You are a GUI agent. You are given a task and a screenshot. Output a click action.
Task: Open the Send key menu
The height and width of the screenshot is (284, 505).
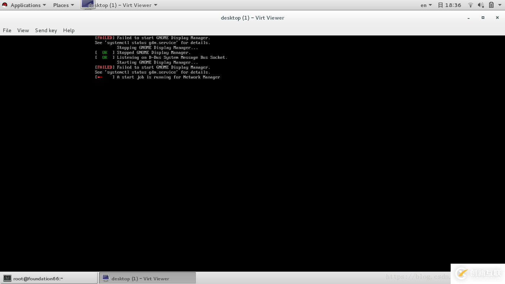point(46,30)
